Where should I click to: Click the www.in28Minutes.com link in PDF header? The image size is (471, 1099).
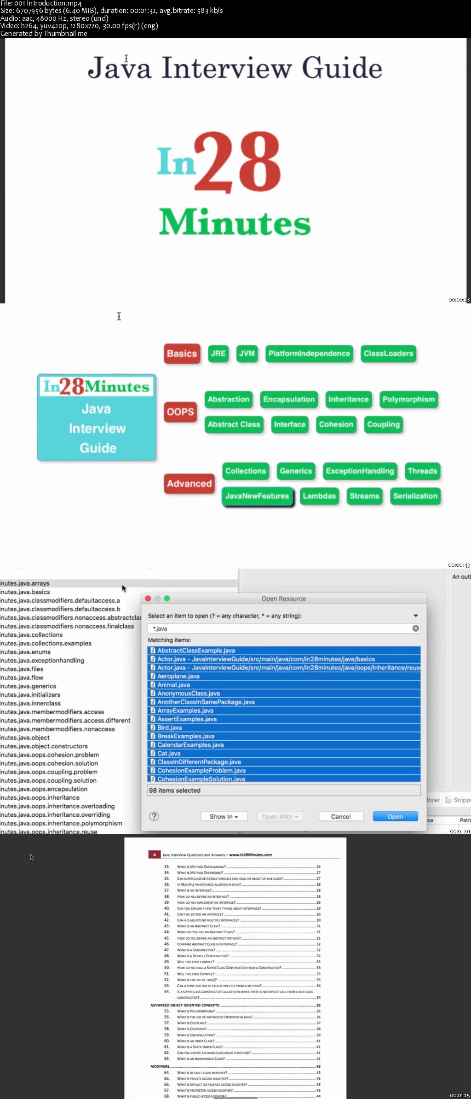coord(250,855)
